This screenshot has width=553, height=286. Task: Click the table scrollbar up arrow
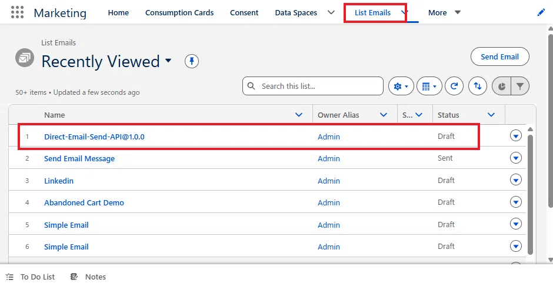(x=530, y=129)
